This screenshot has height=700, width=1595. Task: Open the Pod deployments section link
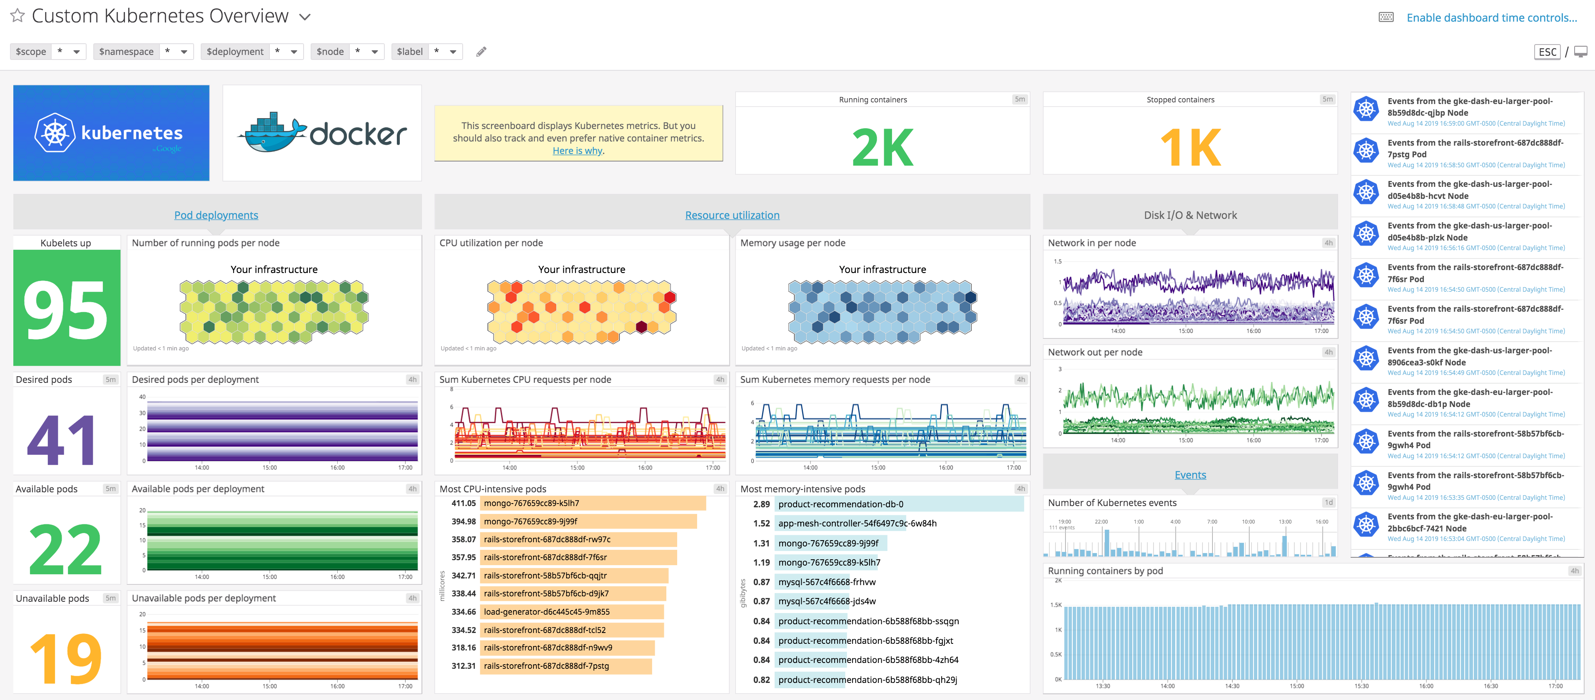(x=216, y=214)
